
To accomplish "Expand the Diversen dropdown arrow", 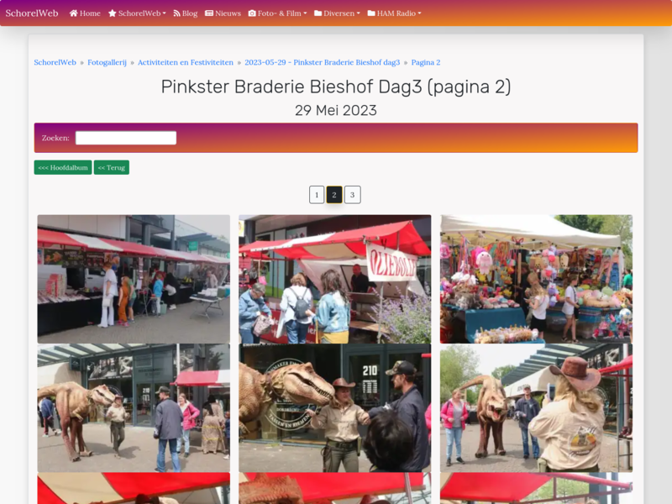I will click(359, 13).
